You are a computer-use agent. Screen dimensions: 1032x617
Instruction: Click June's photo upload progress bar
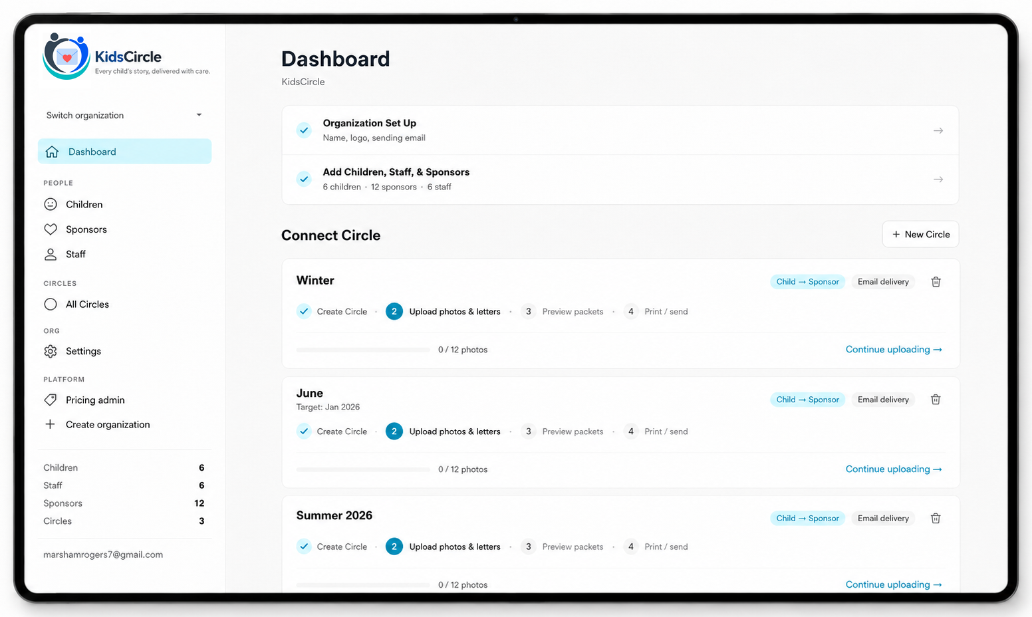pos(363,469)
